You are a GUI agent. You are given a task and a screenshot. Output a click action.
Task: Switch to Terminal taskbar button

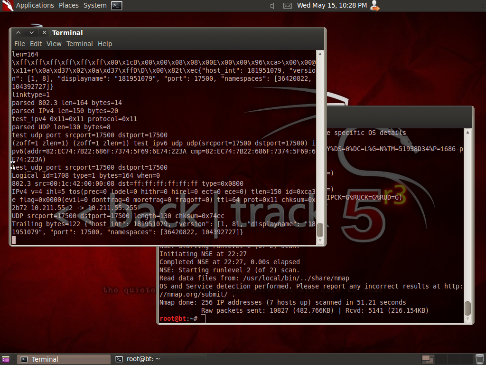(64, 359)
